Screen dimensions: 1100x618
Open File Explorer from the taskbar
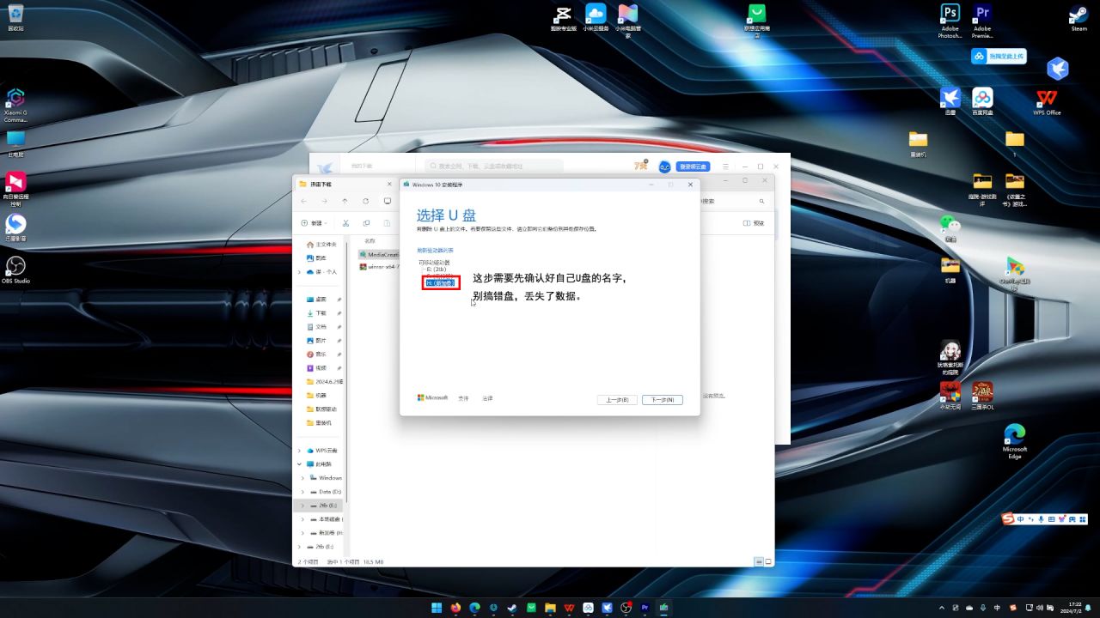click(550, 608)
